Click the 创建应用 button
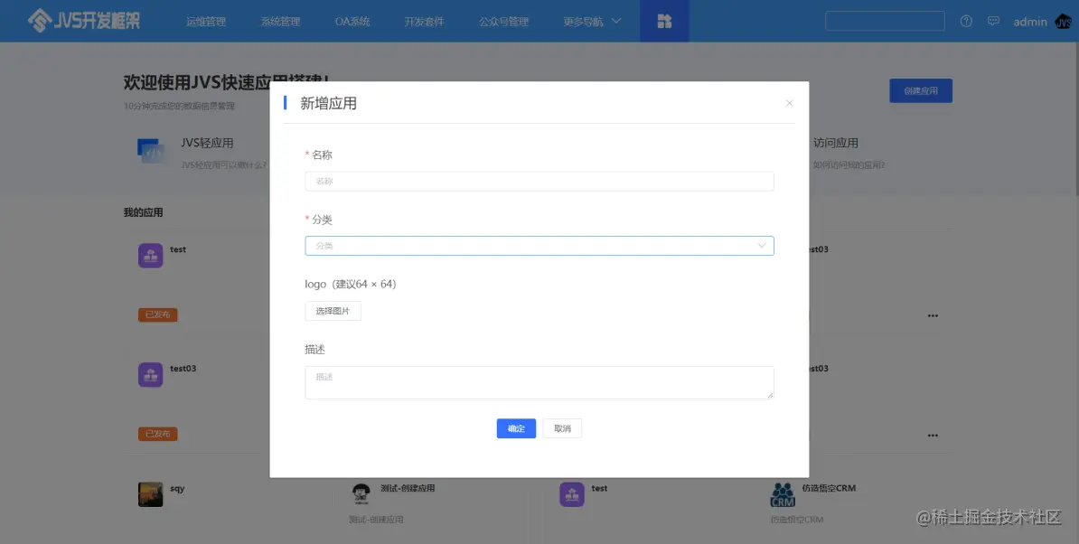 coord(921,90)
